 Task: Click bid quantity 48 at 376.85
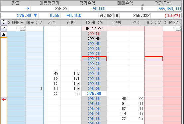(117, 99)
